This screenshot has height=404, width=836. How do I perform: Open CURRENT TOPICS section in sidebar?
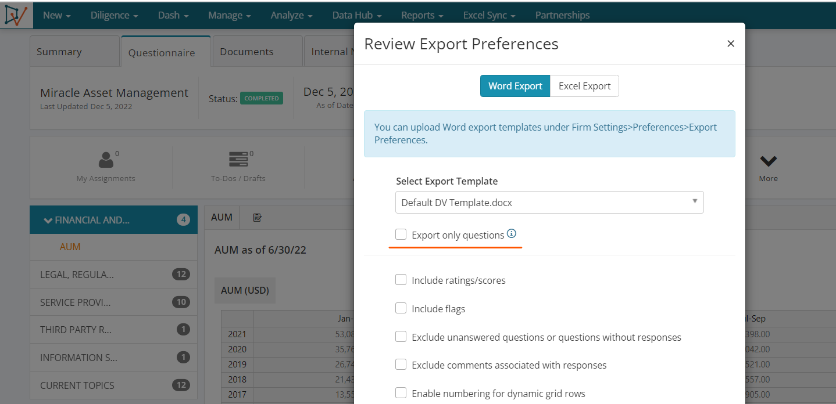pyautogui.click(x=113, y=385)
